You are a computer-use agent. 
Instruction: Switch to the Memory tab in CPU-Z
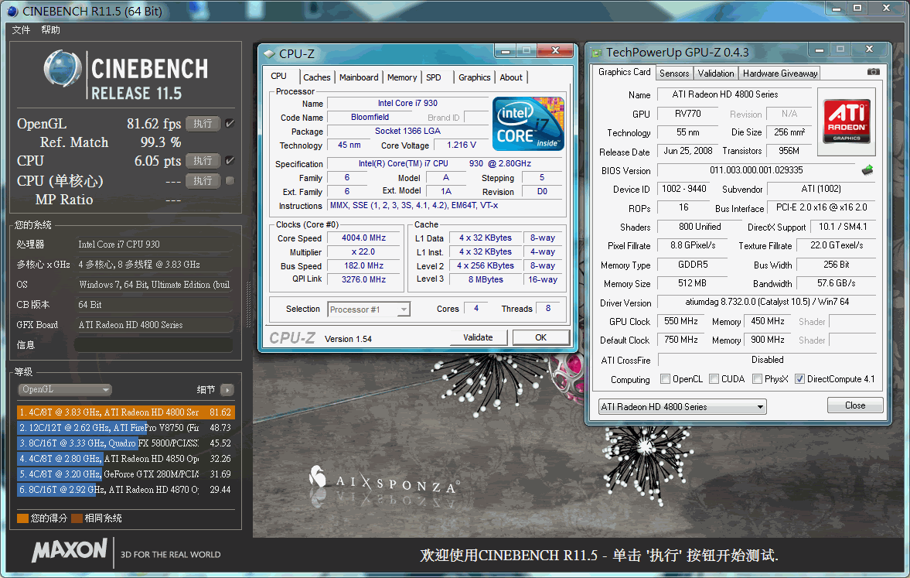click(401, 77)
